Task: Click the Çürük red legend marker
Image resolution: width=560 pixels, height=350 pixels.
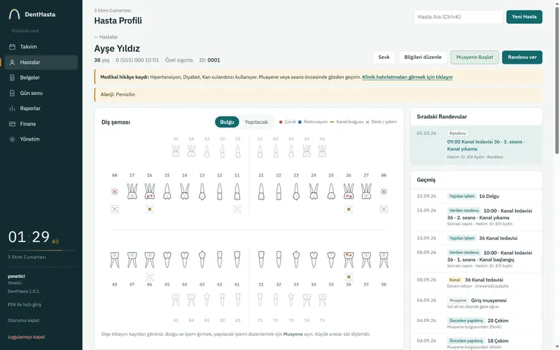Action: click(x=281, y=122)
